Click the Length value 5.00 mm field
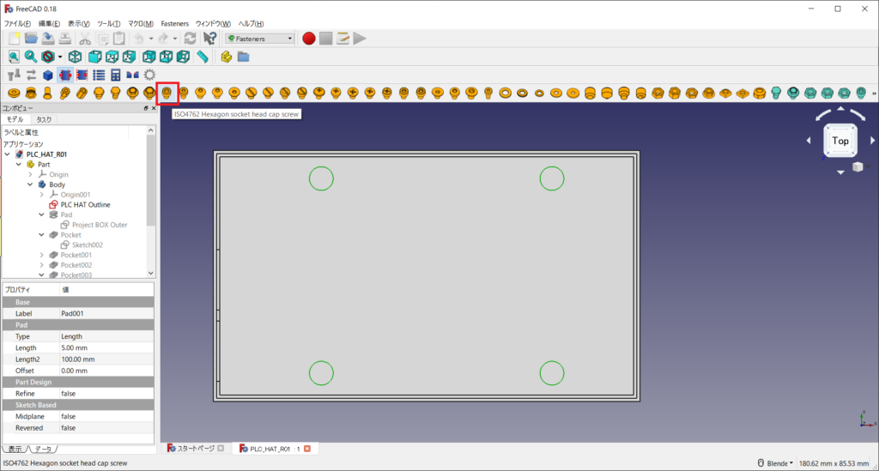The image size is (879, 471). click(103, 347)
